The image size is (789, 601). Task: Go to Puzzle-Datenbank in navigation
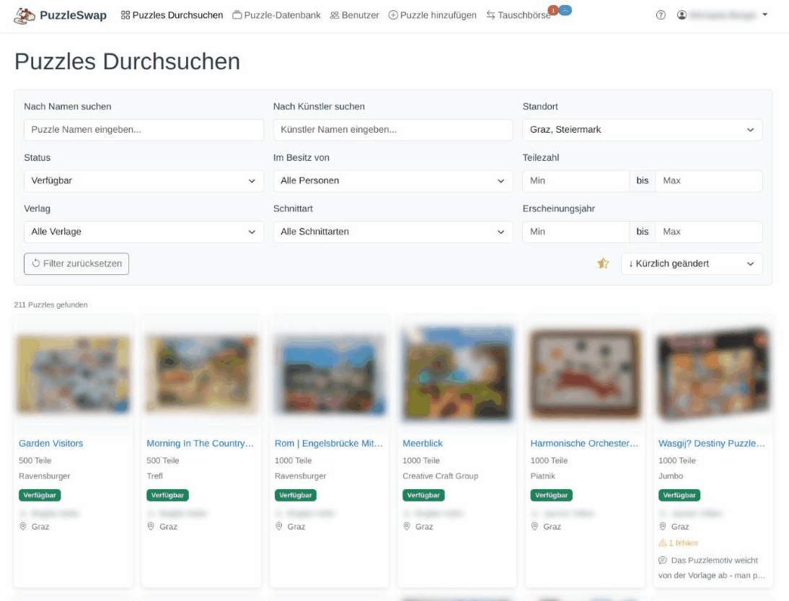[x=276, y=15]
